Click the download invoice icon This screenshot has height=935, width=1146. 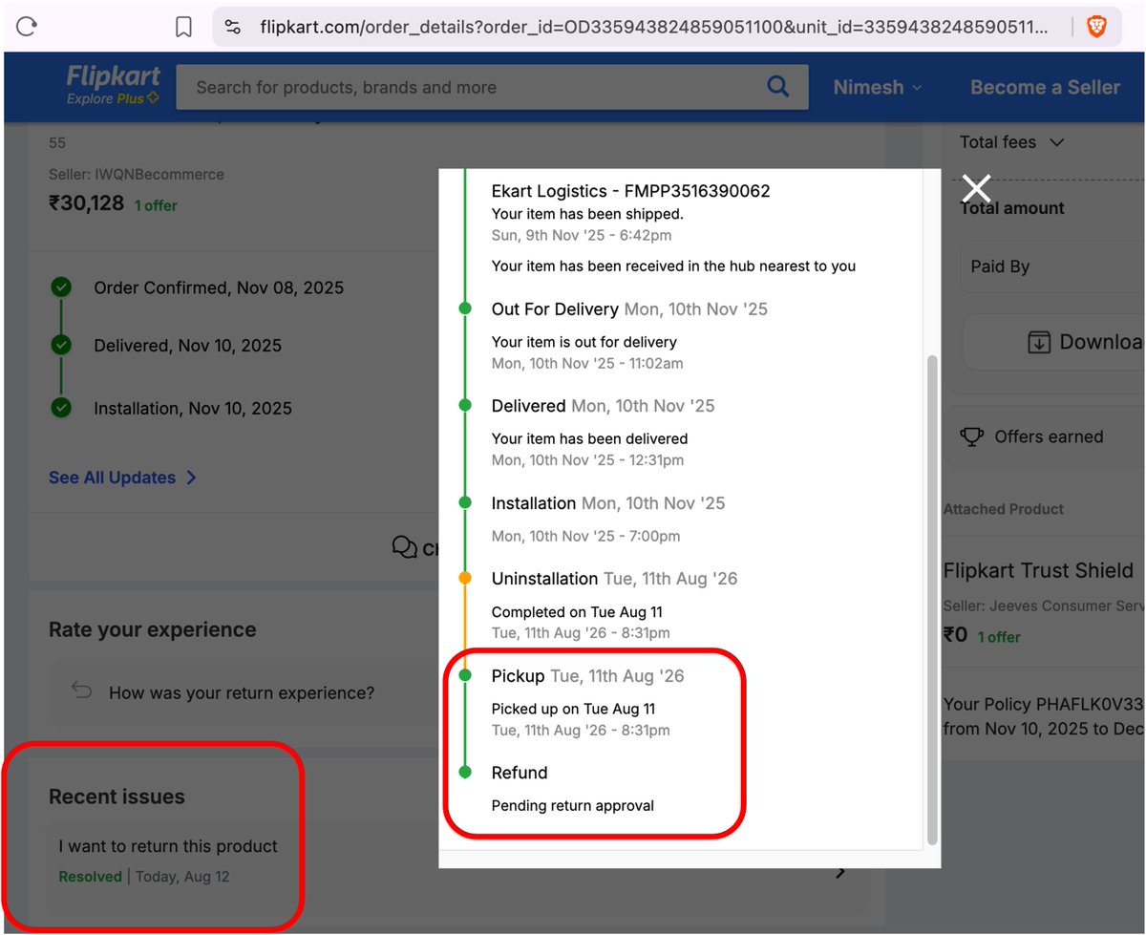pos(1039,342)
